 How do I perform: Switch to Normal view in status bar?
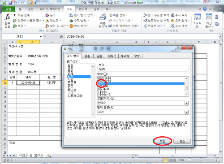(165, 160)
